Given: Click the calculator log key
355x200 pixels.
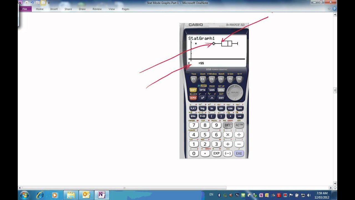Looking at the screenshot, I should point(202,108).
